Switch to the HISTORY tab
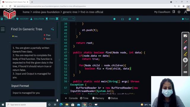 pos(23,19)
